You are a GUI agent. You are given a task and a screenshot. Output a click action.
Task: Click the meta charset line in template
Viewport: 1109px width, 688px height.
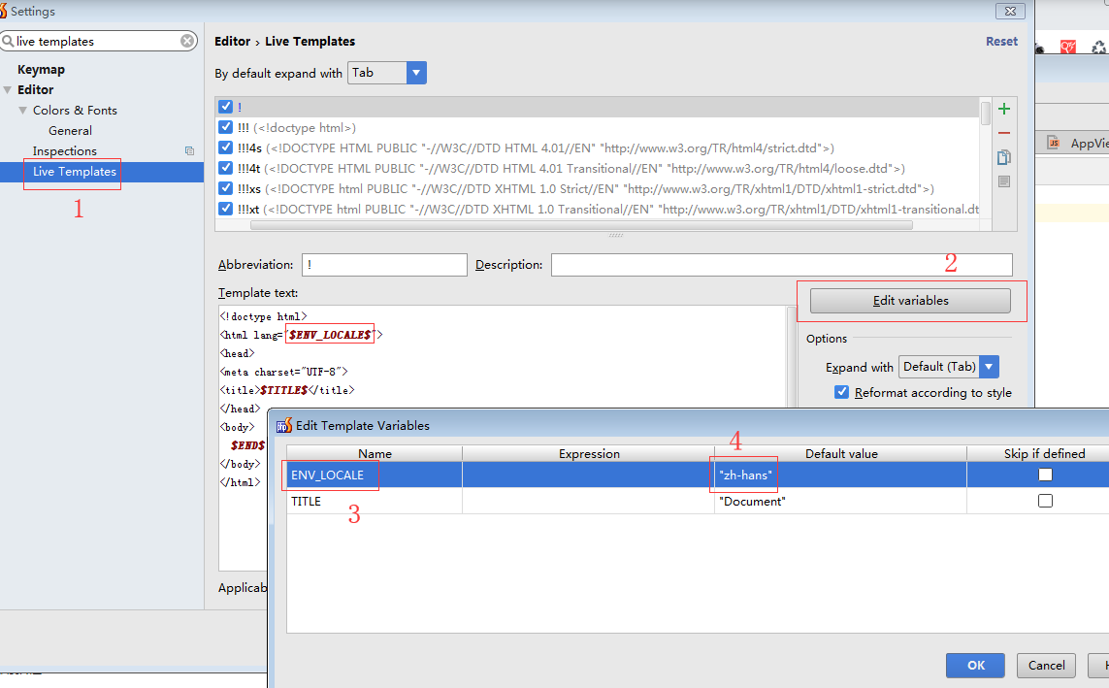click(283, 372)
